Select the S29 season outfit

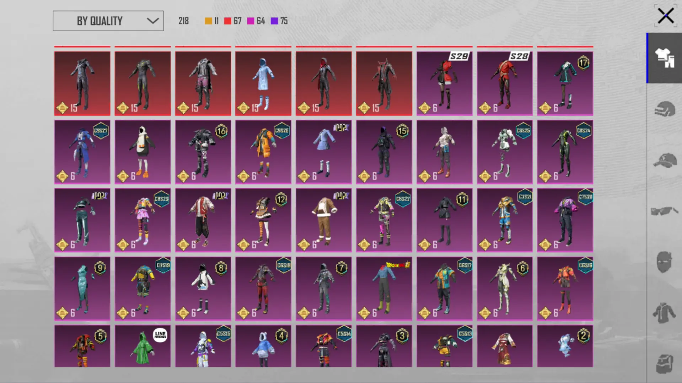tap(444, 83)
